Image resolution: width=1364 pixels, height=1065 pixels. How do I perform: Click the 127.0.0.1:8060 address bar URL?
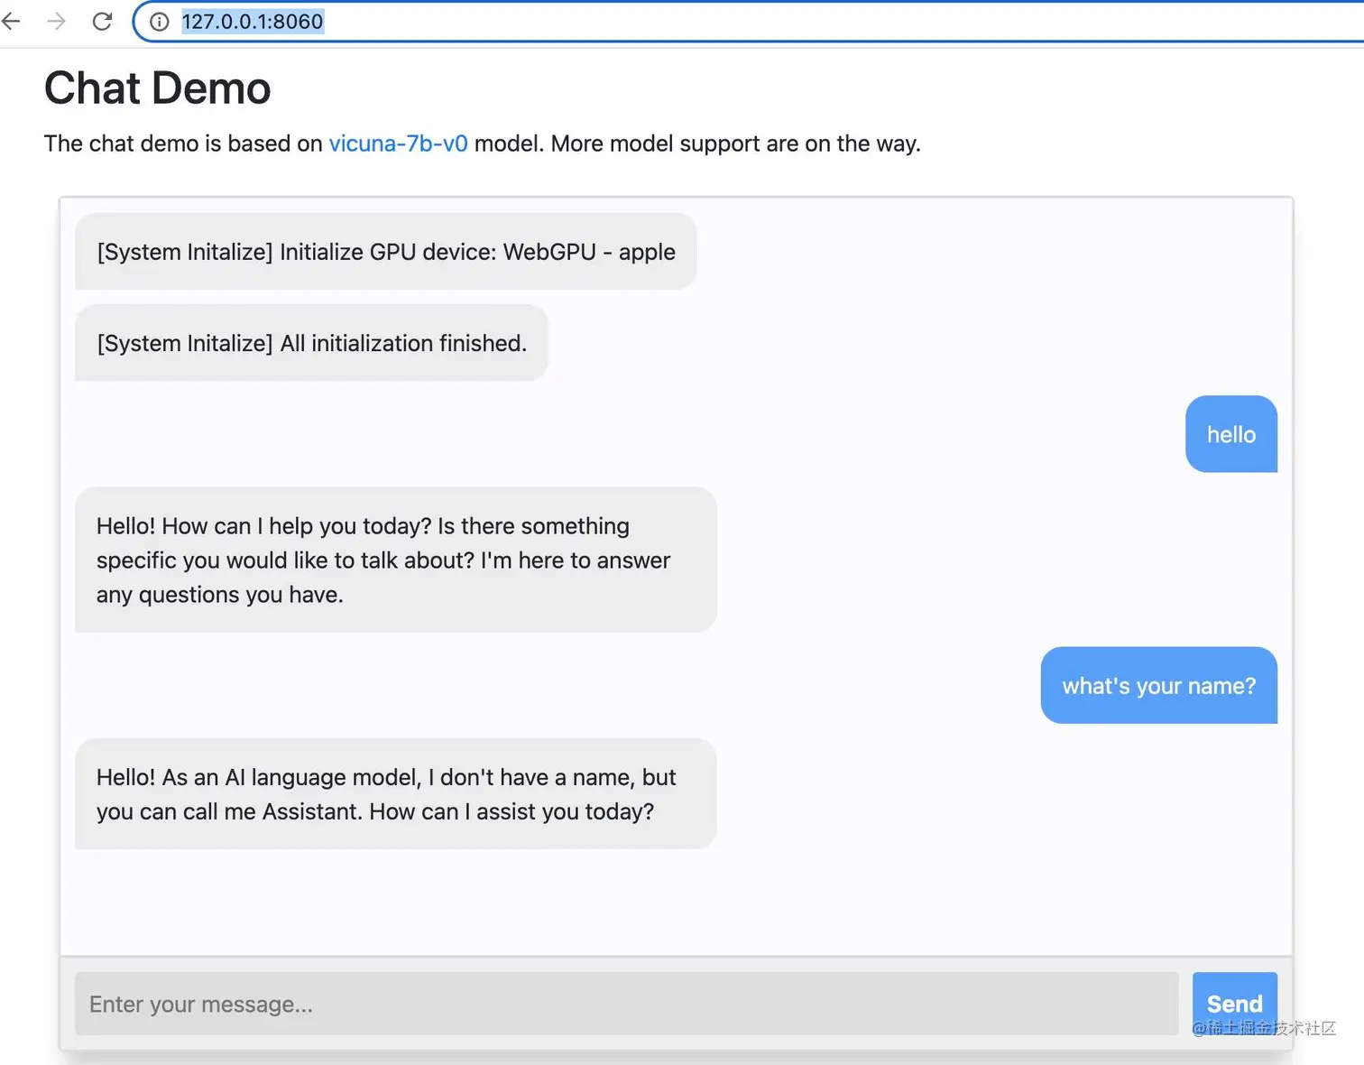(253, 22)
